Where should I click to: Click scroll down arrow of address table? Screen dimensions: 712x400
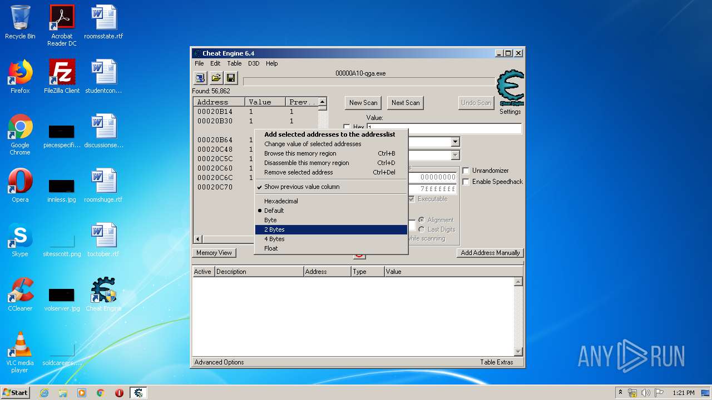(x=518, y=352)
